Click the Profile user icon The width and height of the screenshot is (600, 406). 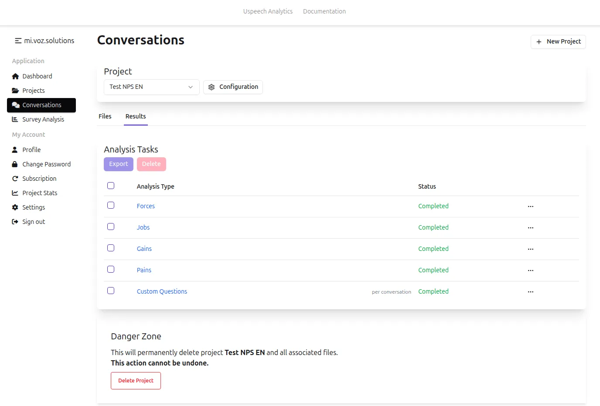15,150
